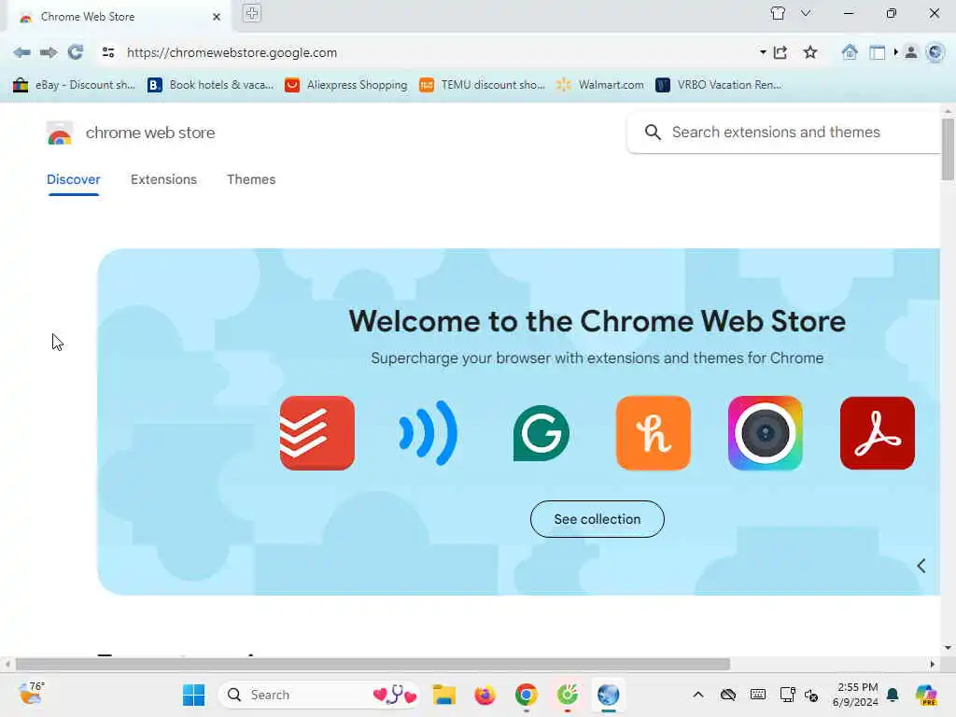Show hidden system tray icons
The height and width of the screenshot is (717, 956).
click(698, 695)
